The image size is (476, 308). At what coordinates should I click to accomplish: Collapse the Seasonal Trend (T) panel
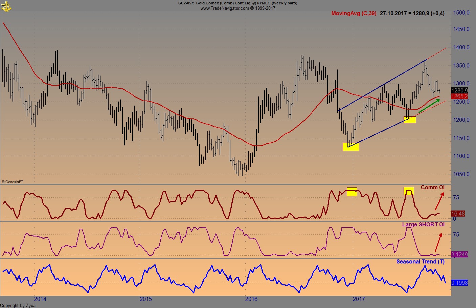[x=421, y=261]
